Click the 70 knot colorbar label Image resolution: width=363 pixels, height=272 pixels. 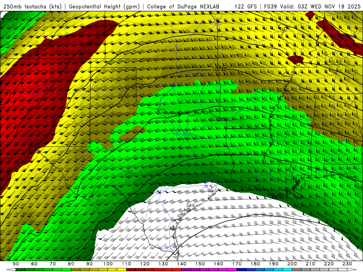click(x=53, y=264)
